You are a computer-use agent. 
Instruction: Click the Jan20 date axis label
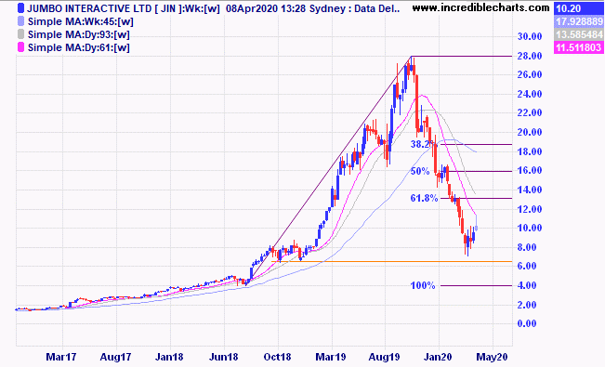coord(438,357)
